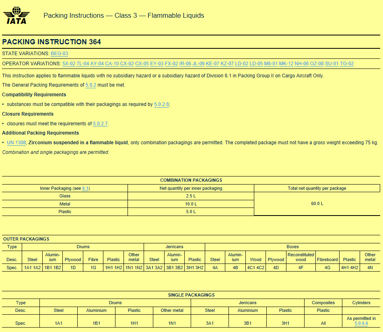Open operator variation MK-12
Viewport: 383px width, 332px height.
tap(287, 64)
